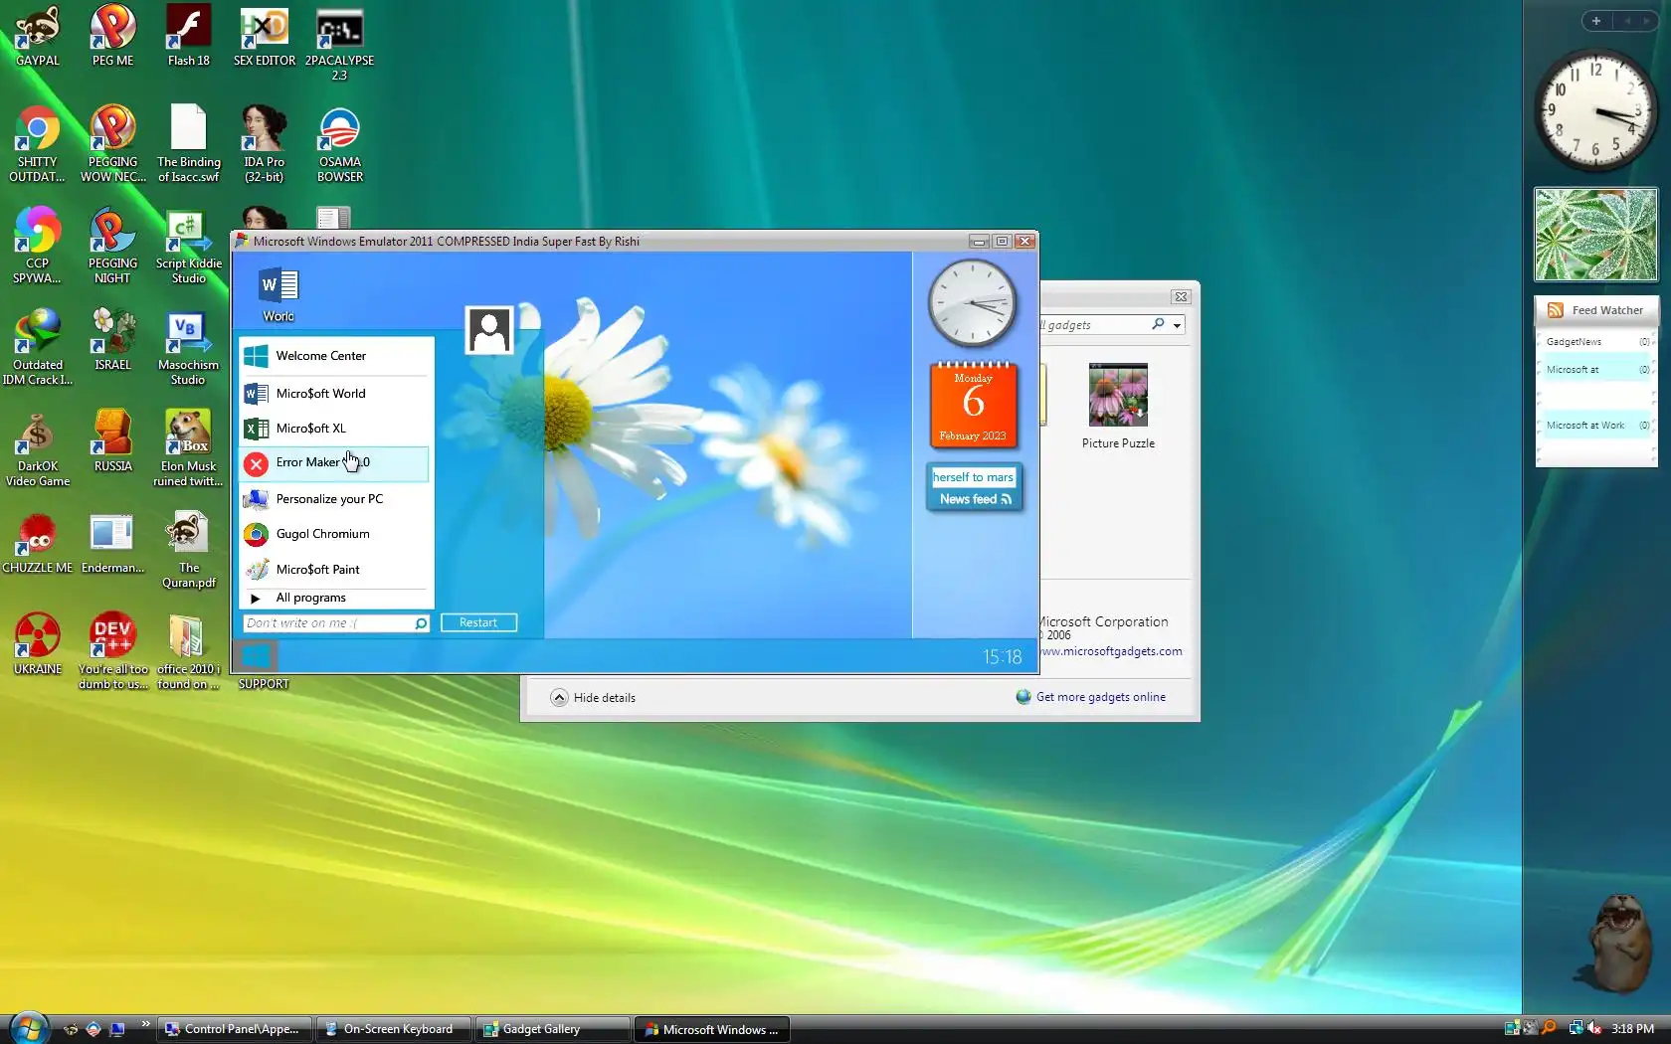
Task: Open the IDA Pro (32-bit) shortcut
Action: coord(264,144)
